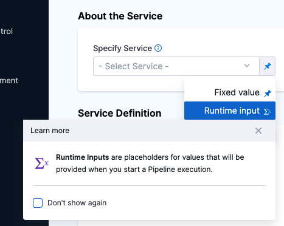Click the pin icon next to Fixed value
The image size is (284, 226).
coord(268,93)
